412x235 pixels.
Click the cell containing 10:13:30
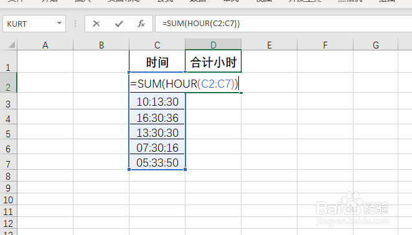click(x=157, y=101)
